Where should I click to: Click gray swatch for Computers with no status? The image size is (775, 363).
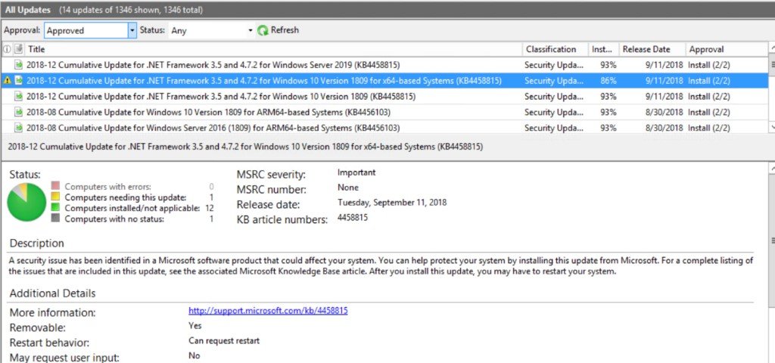pos(55,219)
